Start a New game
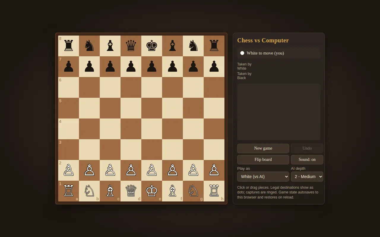 pos(263,148)
